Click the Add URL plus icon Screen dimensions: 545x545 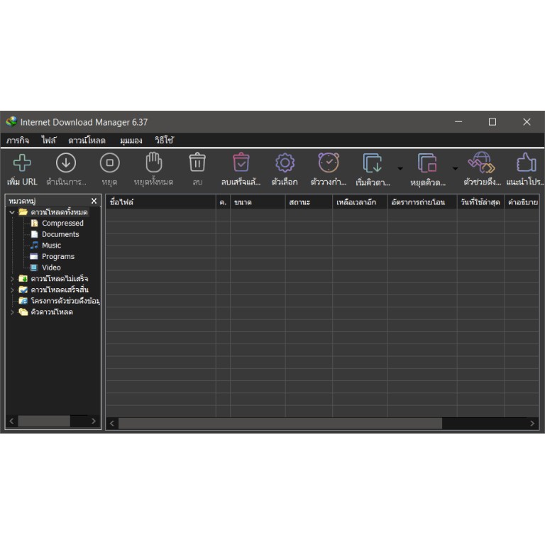point(22,163)
